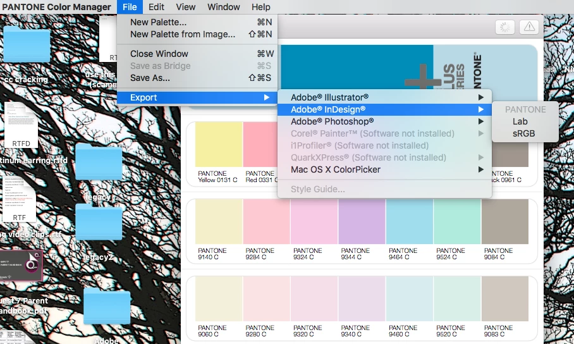Select PANTONE 9280 C swatch
574x344 pixels.
pos(267,299)
